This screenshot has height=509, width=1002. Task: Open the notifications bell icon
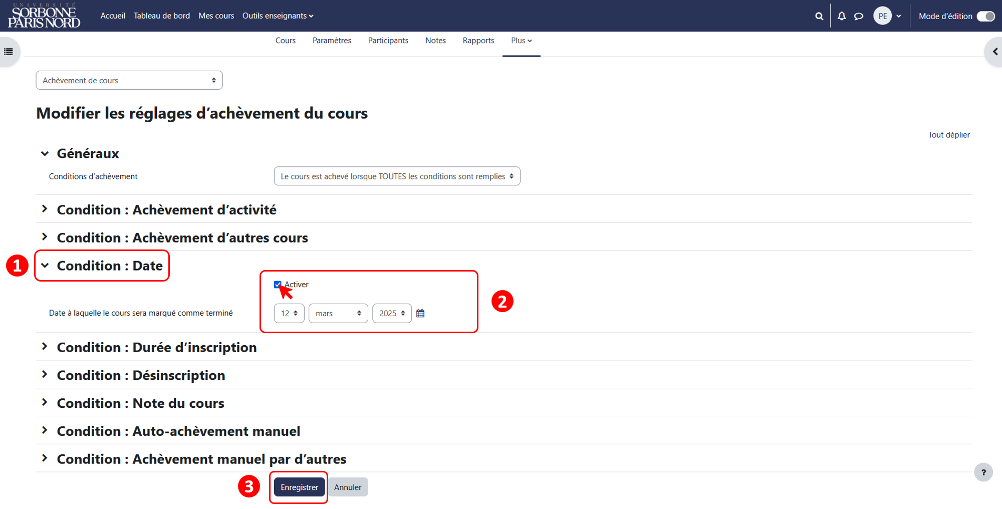[x=842, y=16]
